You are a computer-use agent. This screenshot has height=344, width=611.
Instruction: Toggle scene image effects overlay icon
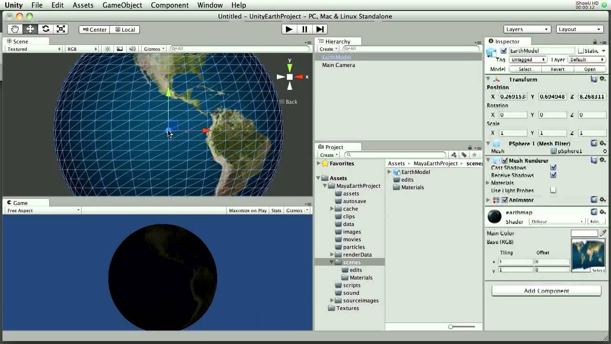[120, 49]
